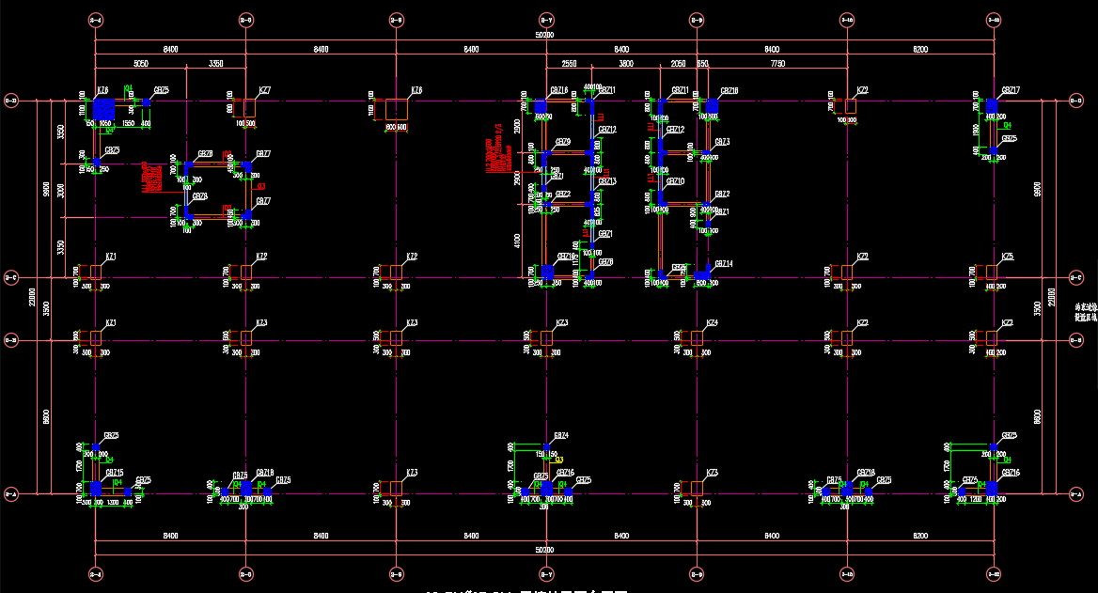
Task: Select the 8200 dimension along the bottom
Action: (920, 536)
